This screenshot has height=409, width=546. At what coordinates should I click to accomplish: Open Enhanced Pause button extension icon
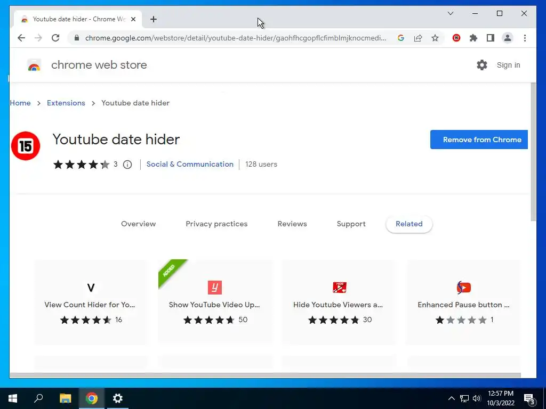463,288
